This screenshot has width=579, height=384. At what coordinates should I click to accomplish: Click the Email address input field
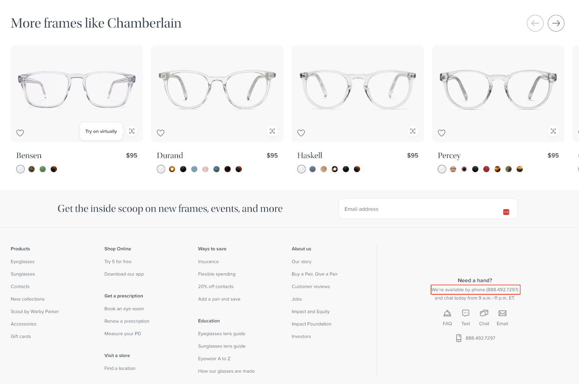[428, 209]
